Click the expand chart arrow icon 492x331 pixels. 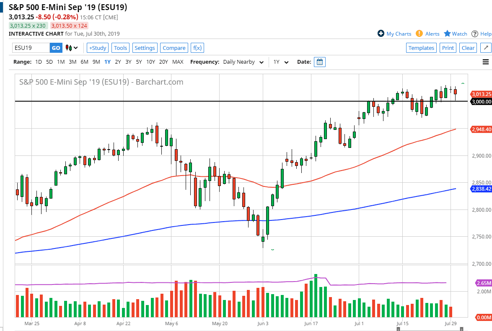pos(486,48)
